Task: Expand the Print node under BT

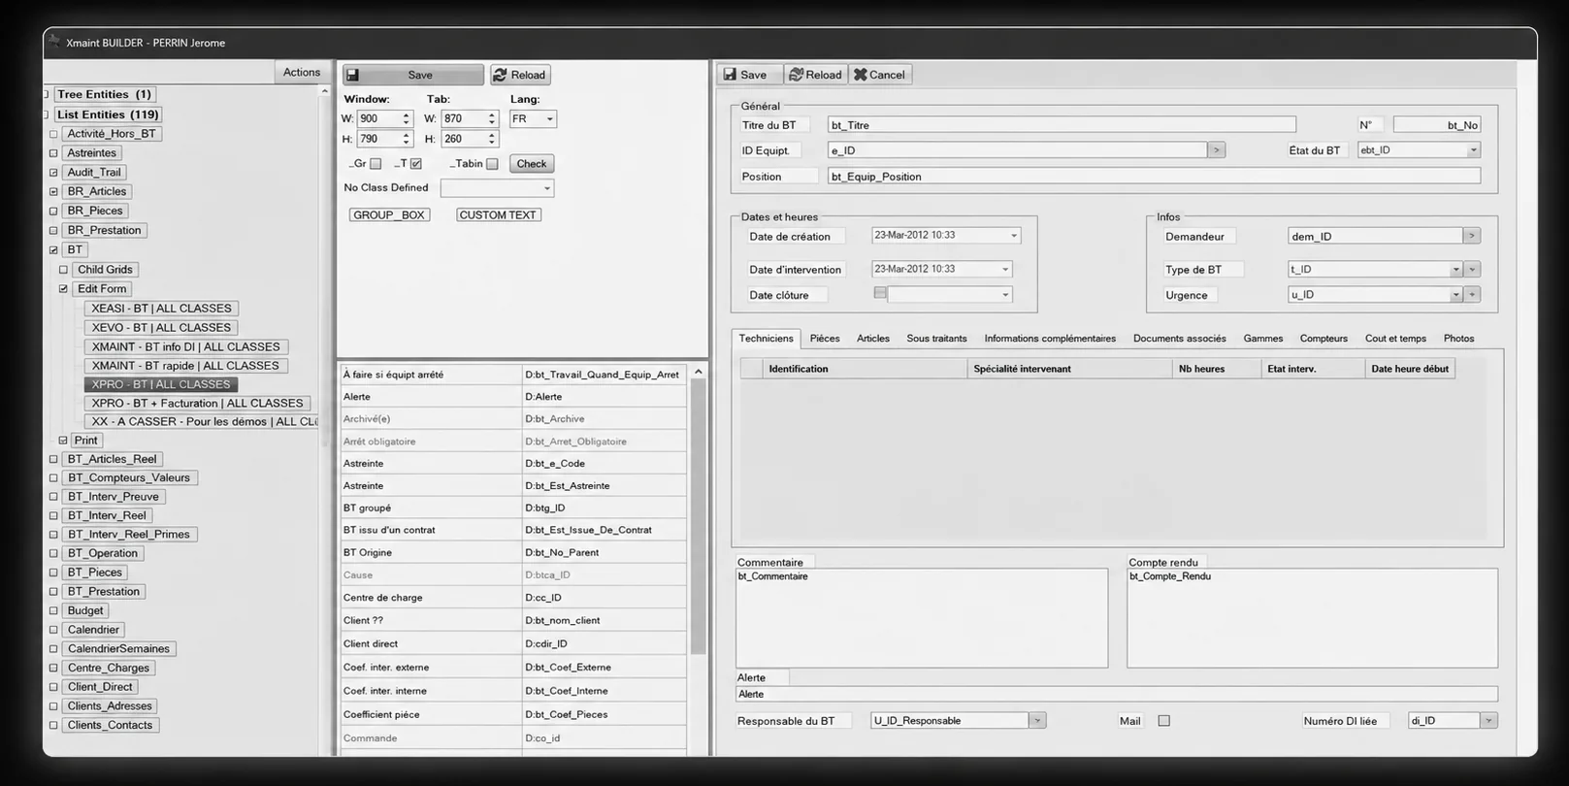Action: [x=63, y=441]
